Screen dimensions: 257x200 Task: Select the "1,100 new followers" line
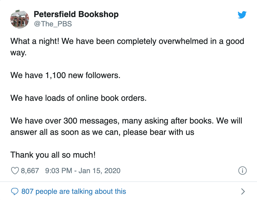[65, 75]
